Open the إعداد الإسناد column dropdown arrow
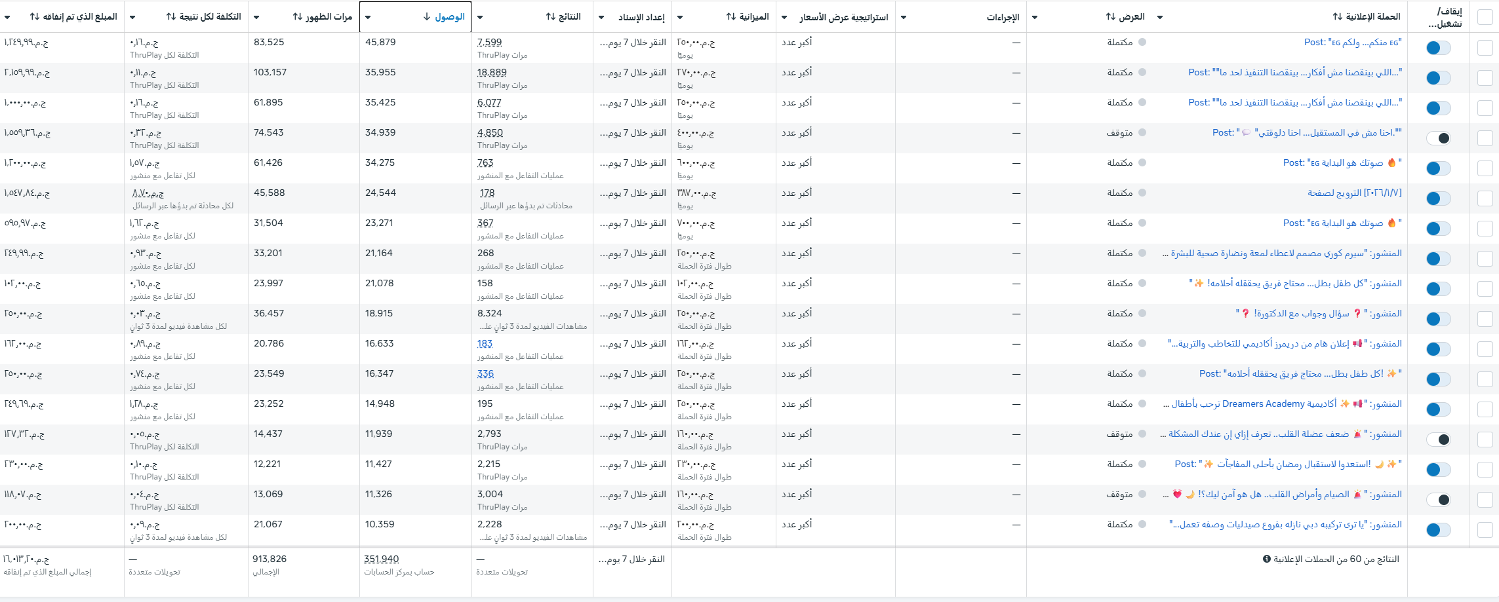The image size is (1499, 602). [601, 18]
